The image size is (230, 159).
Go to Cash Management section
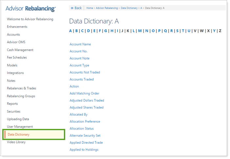pos(20,50)
